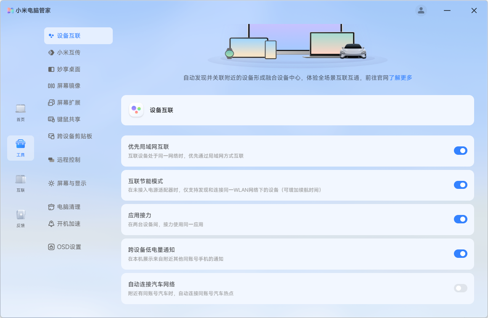Click the 设备互联 card's colorful dots icon

(136, 110)
